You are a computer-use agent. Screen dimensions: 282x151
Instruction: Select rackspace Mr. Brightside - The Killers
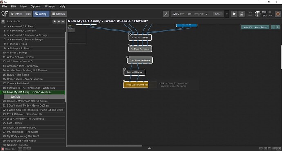coord(33,132)
